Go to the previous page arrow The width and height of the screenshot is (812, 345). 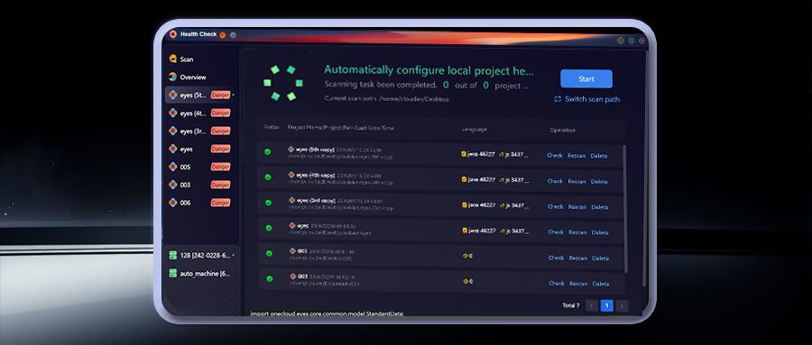(591, 305)
